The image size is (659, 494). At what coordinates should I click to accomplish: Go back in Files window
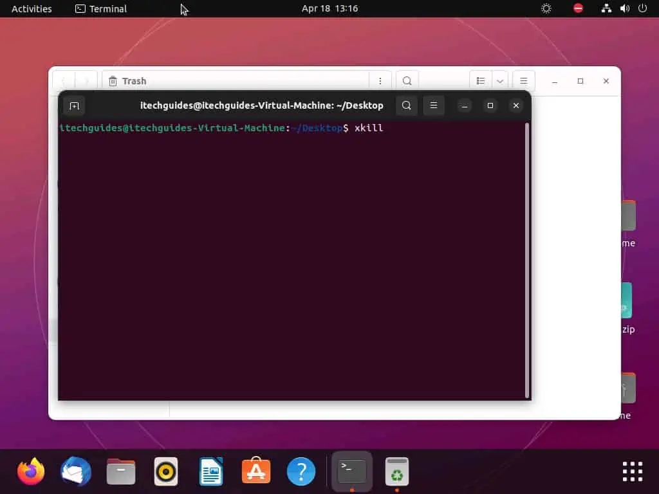pyautogui.click(x=64, y=81)
